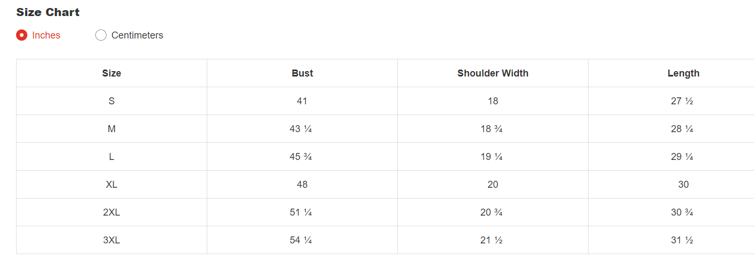Click the L size row label
The image size is (754, 268).
coord(111,157)
